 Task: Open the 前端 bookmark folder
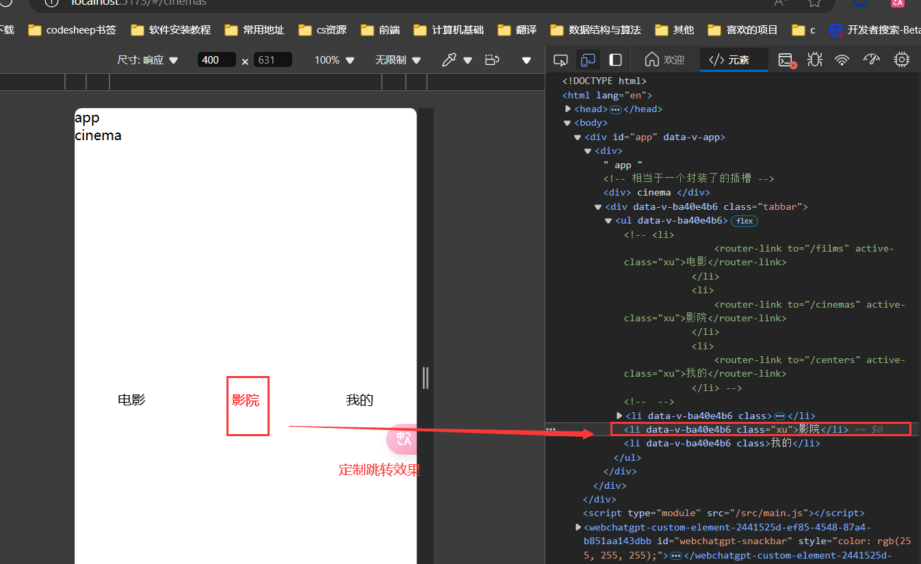tap(380, 30)
